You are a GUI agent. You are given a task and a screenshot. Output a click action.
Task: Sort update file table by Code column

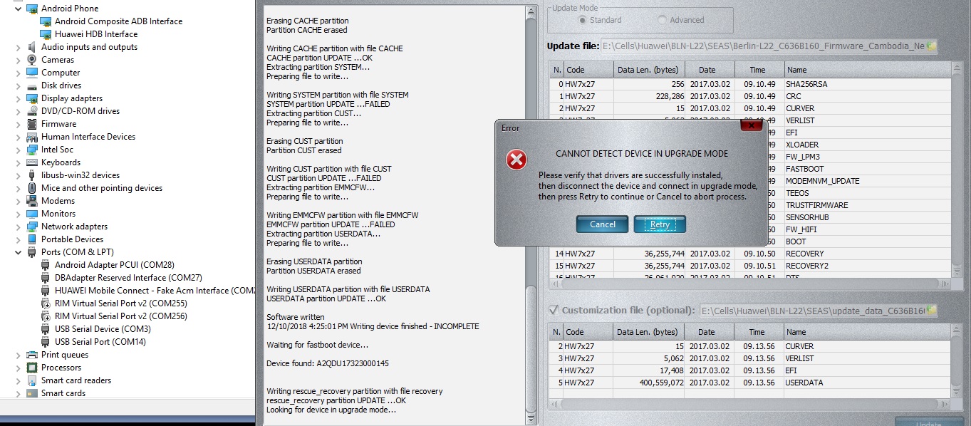pyautogui.click(x=588, y=70)
